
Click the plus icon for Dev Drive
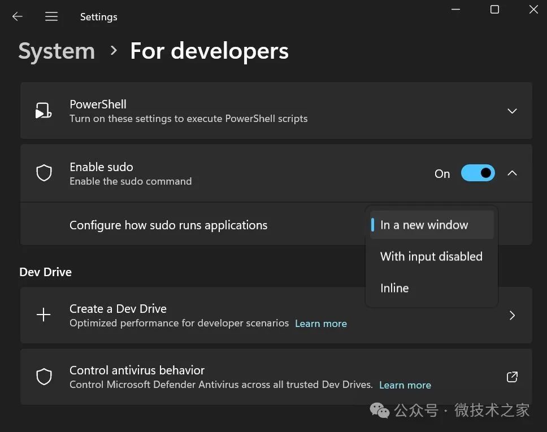click(44, 315)
